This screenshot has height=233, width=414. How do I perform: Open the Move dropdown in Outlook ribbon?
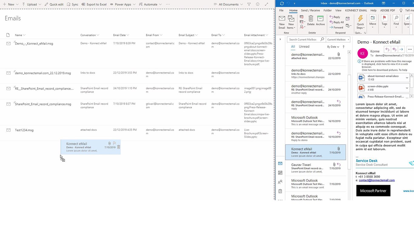(x=373, y=21)
